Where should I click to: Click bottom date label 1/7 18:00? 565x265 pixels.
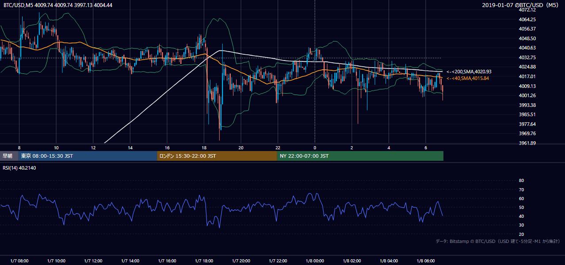(x=204, y=261)
